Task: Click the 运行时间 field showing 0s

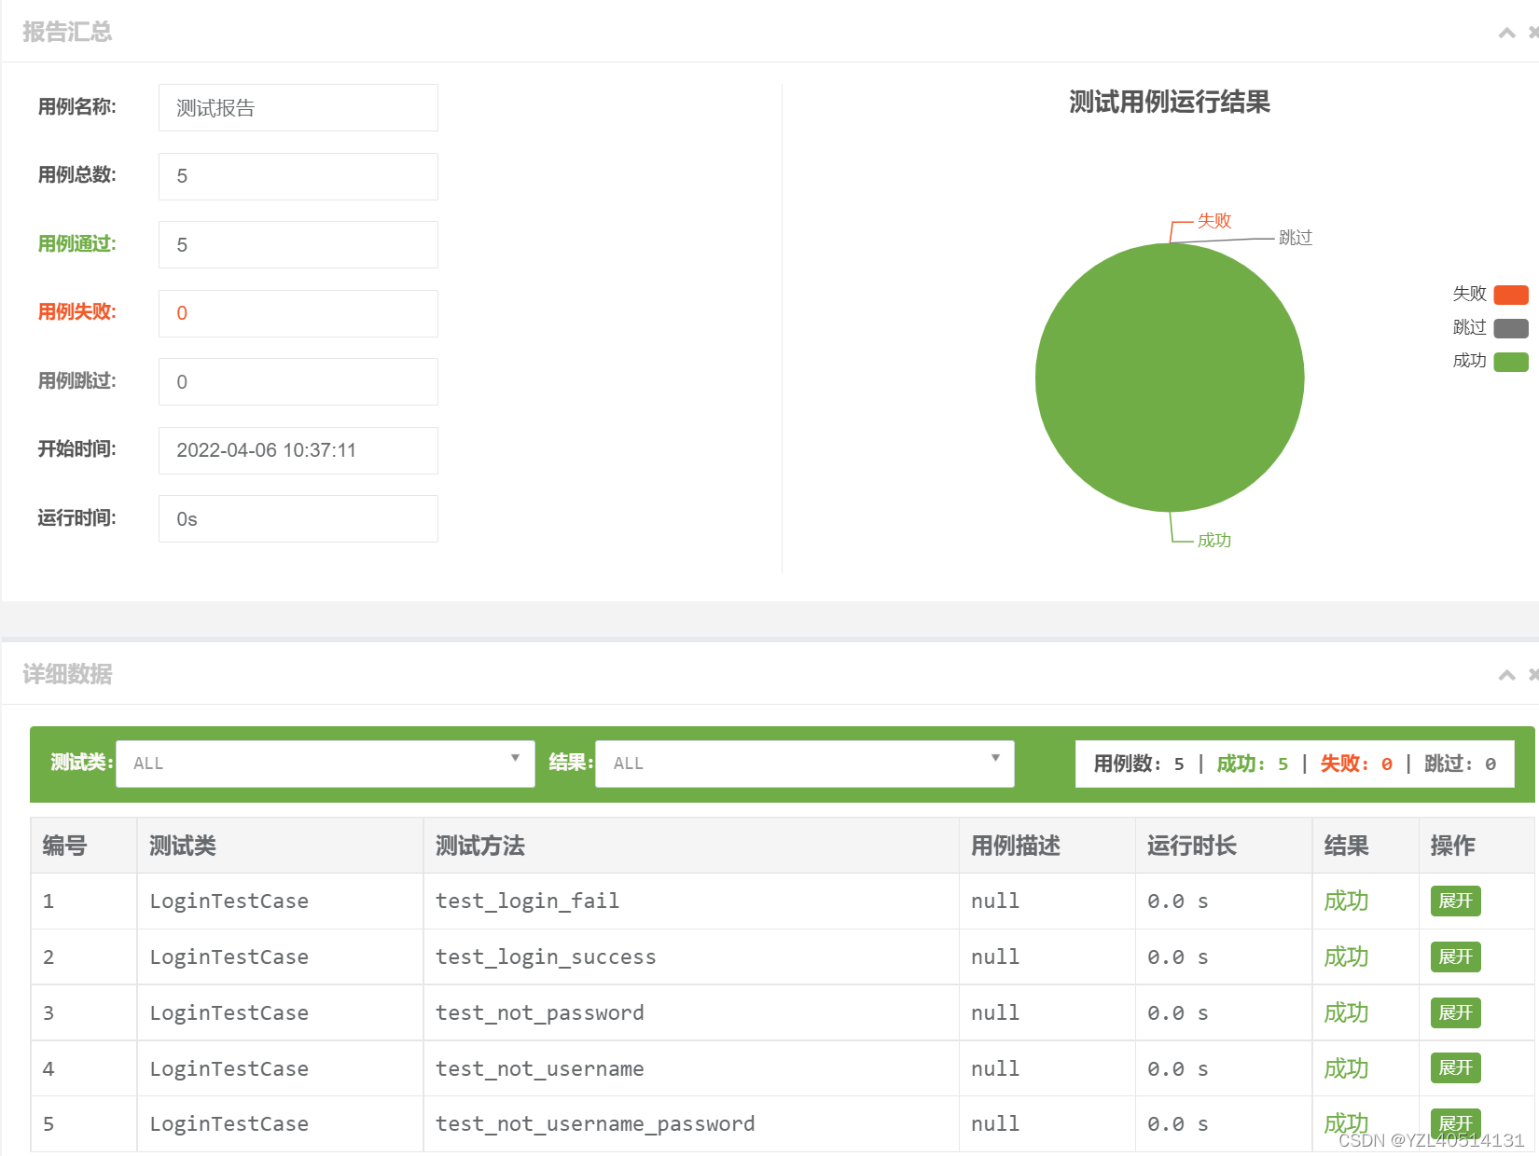Action: click(x=298, y=518)
